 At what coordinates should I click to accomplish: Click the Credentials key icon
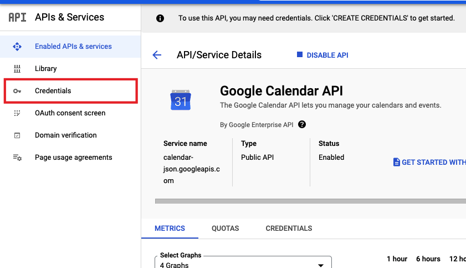17,91
